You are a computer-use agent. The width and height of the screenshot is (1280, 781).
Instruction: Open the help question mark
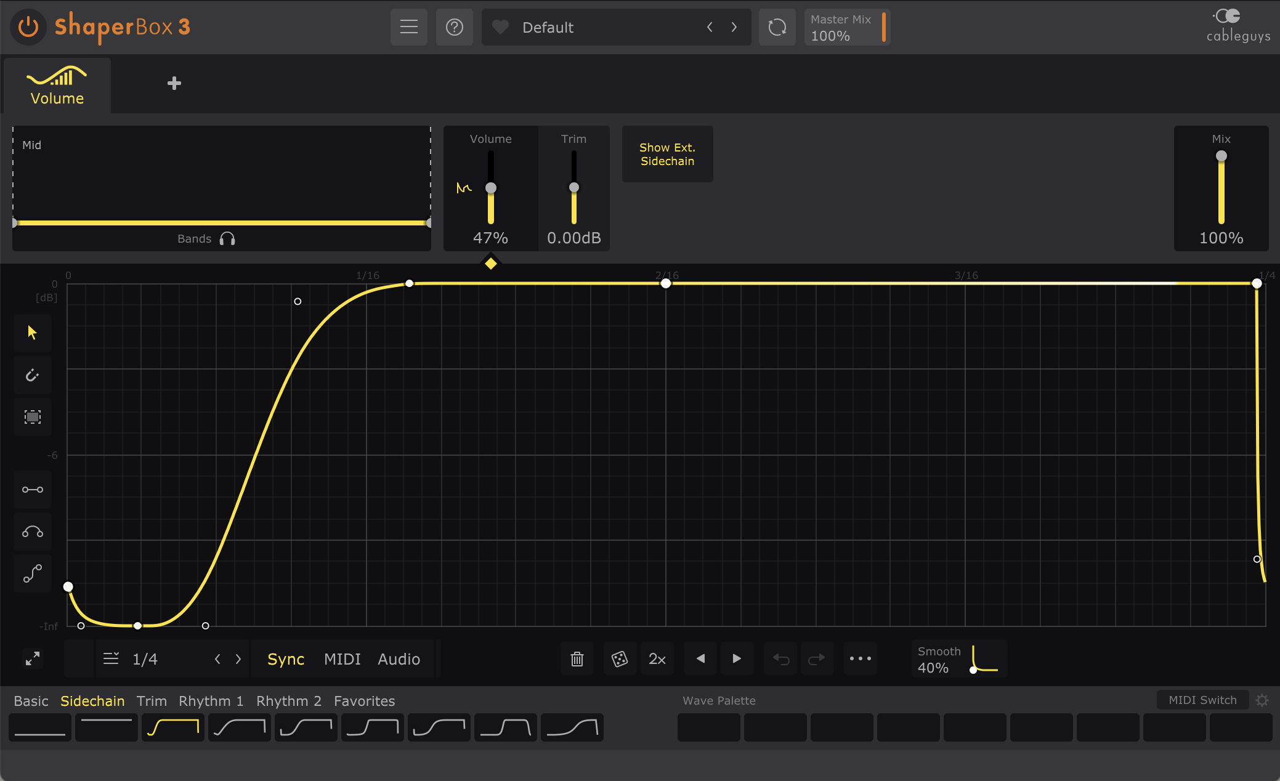(x=454, y=27)
